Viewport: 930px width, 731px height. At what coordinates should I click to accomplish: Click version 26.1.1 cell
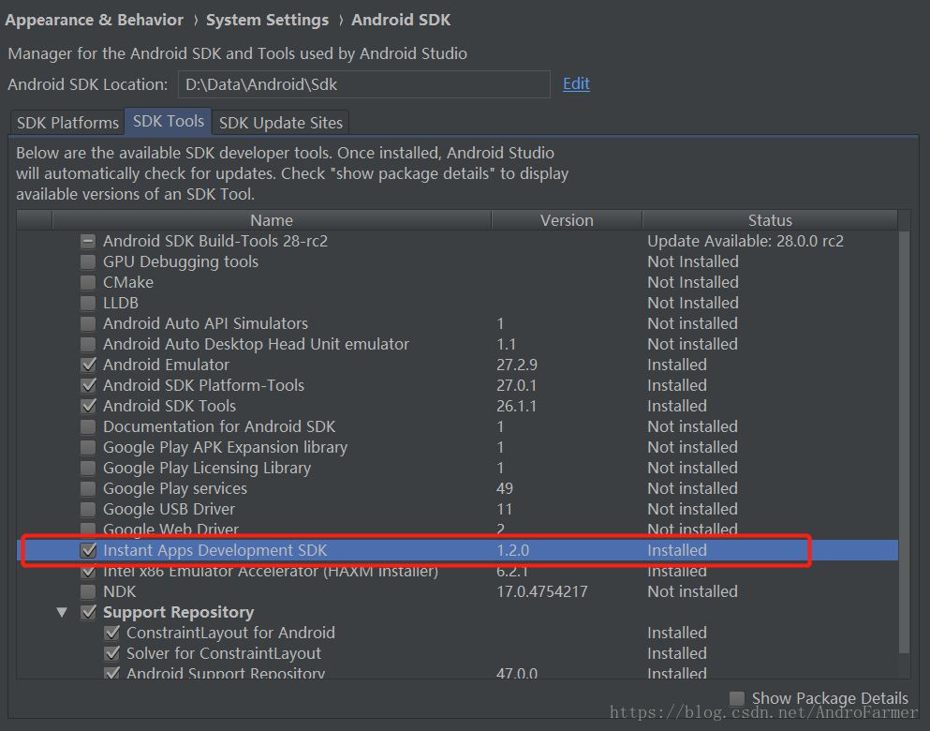pyautogui.click(x=516, y=406)
